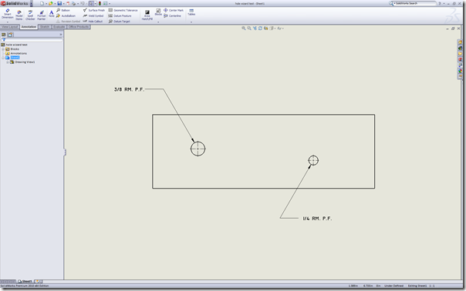Open the Model Items tool
This screenshot has height=291, width=466.
(19, 15)
